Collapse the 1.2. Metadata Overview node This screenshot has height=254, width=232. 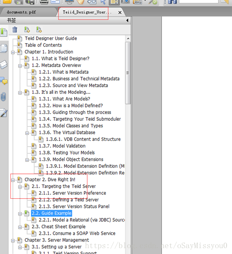[x=20, y=66]
